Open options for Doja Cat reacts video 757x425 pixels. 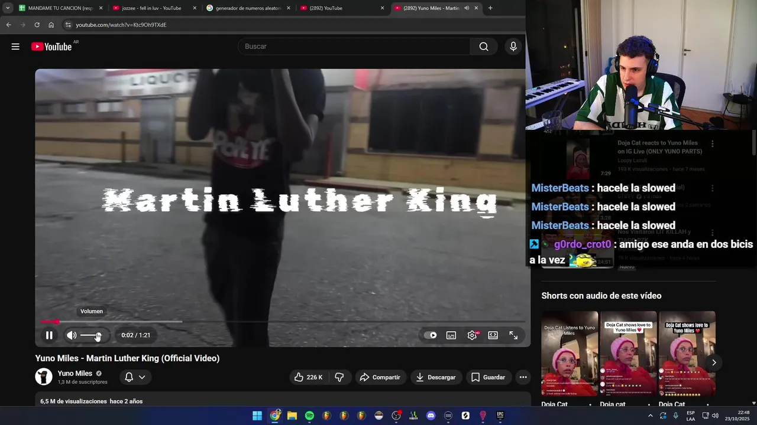(712, 144)
